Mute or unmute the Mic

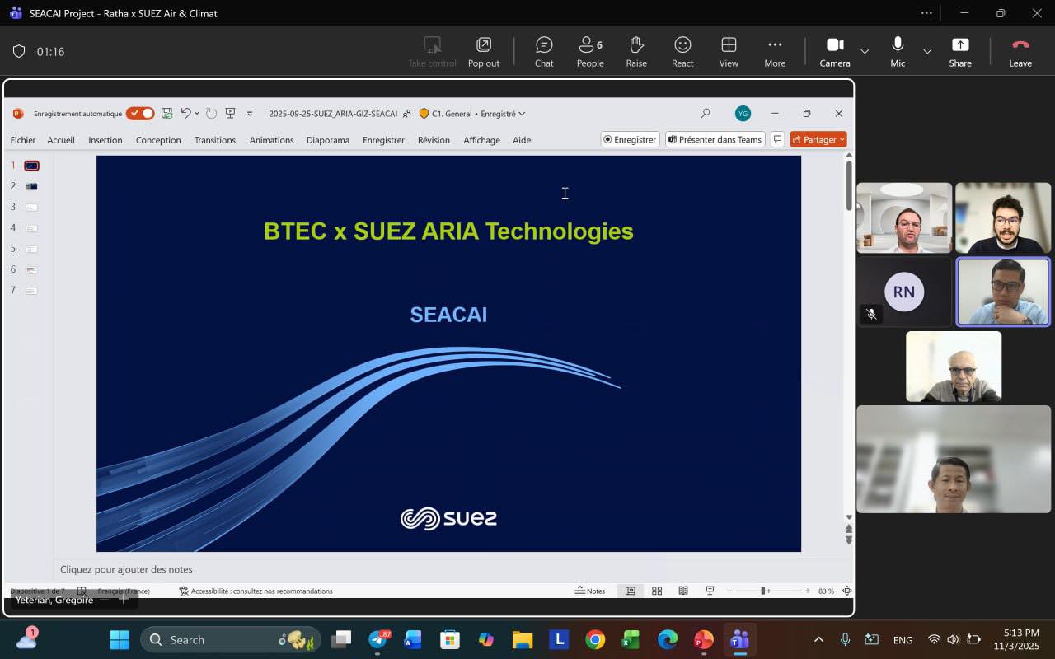[898, 51]
